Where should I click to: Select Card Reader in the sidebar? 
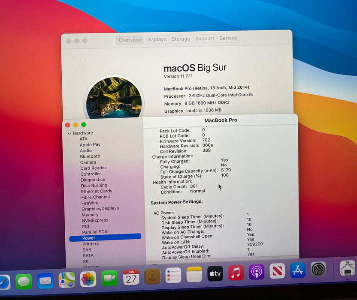pyautogui.click(x=93, y=168)
